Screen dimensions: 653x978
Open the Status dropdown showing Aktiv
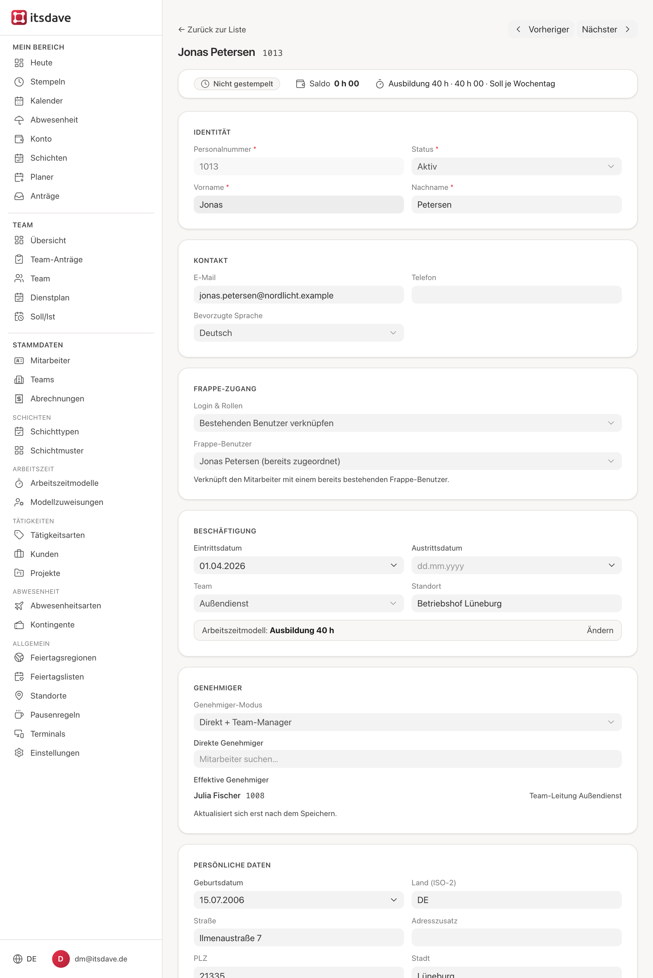[516, 166]
